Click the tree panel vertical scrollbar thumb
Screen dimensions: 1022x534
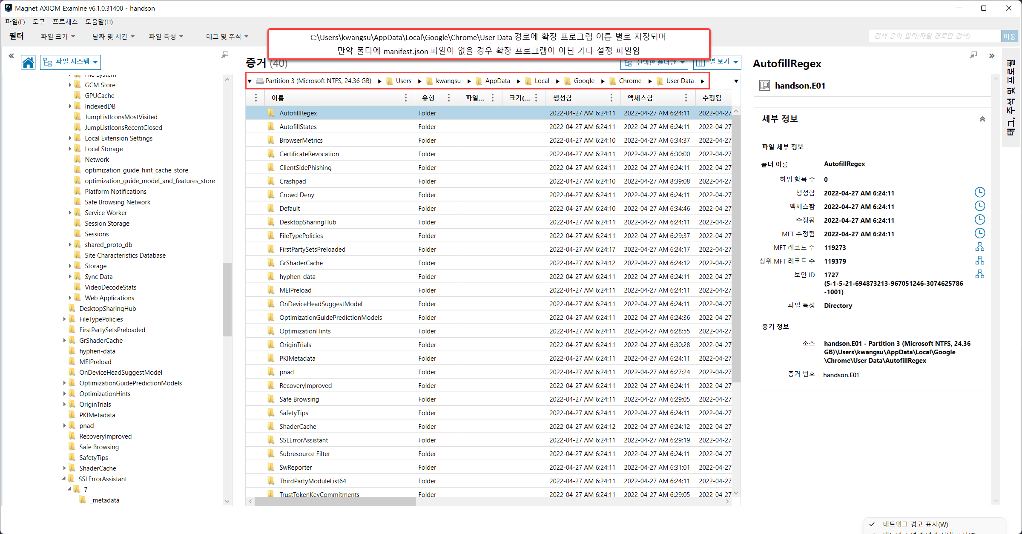(227, 299)
